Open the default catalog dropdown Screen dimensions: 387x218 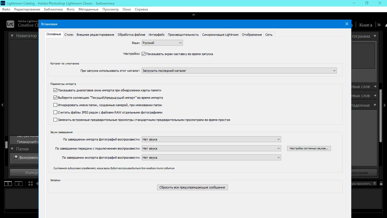tap(239, 71)
